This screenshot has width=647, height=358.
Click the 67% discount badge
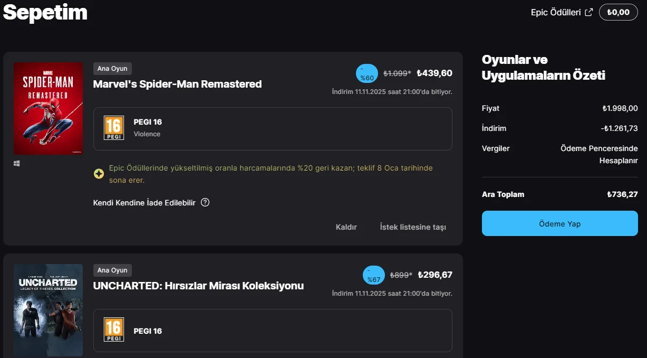pos(374,275)
